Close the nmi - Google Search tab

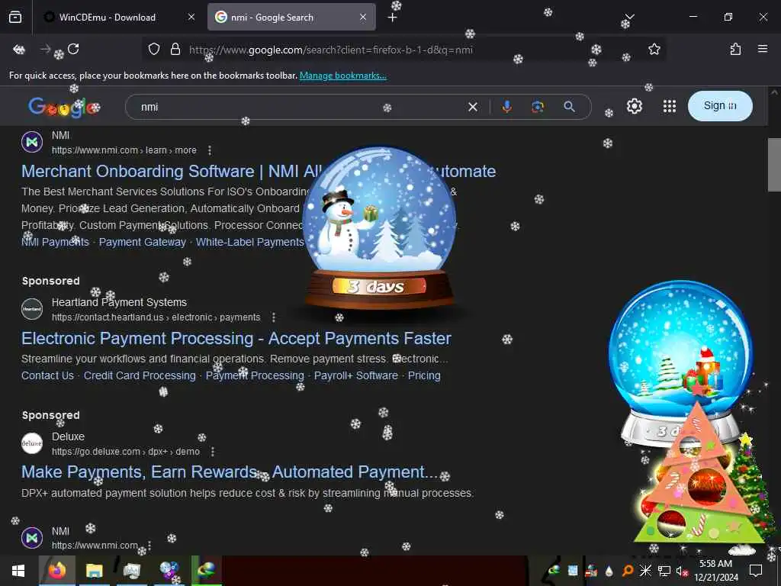coord(363,18)
